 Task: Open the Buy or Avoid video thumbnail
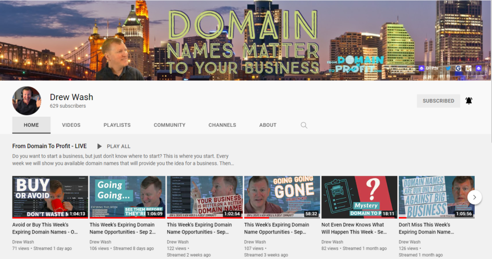tap(50, 197)
